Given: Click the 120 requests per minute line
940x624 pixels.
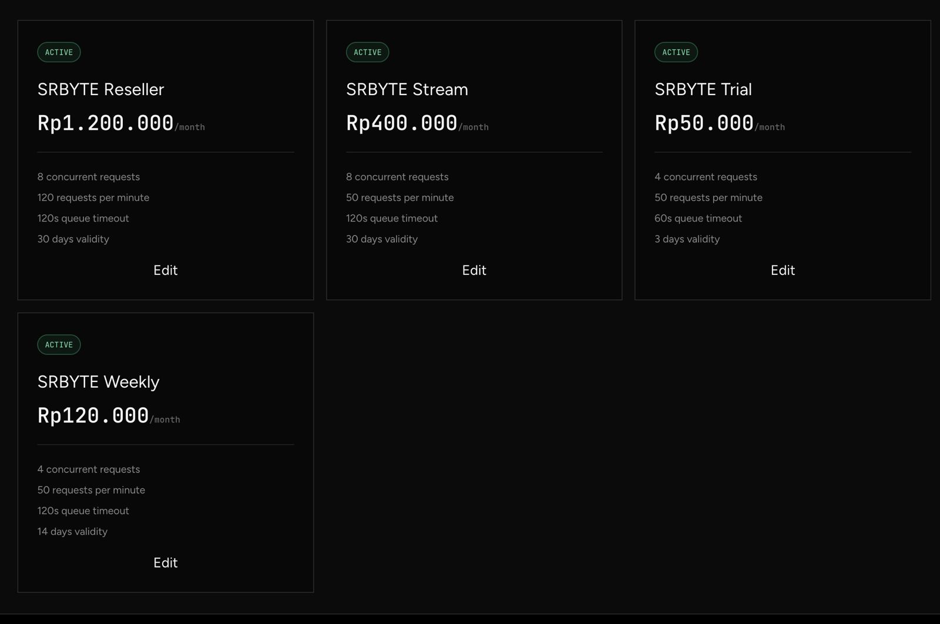Looking at the screenshot, I should click(x=93, y=197).
